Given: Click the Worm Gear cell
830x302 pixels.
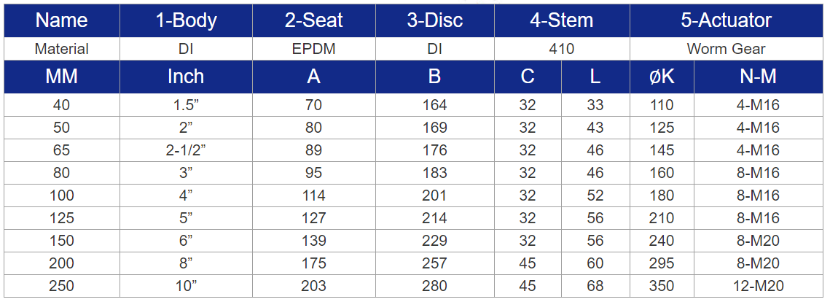Looking at the screenshot, I should pyautogui.click(x=727, y=50).
